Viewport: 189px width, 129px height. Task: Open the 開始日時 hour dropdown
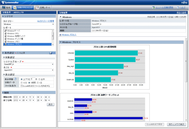coord(40,97)
